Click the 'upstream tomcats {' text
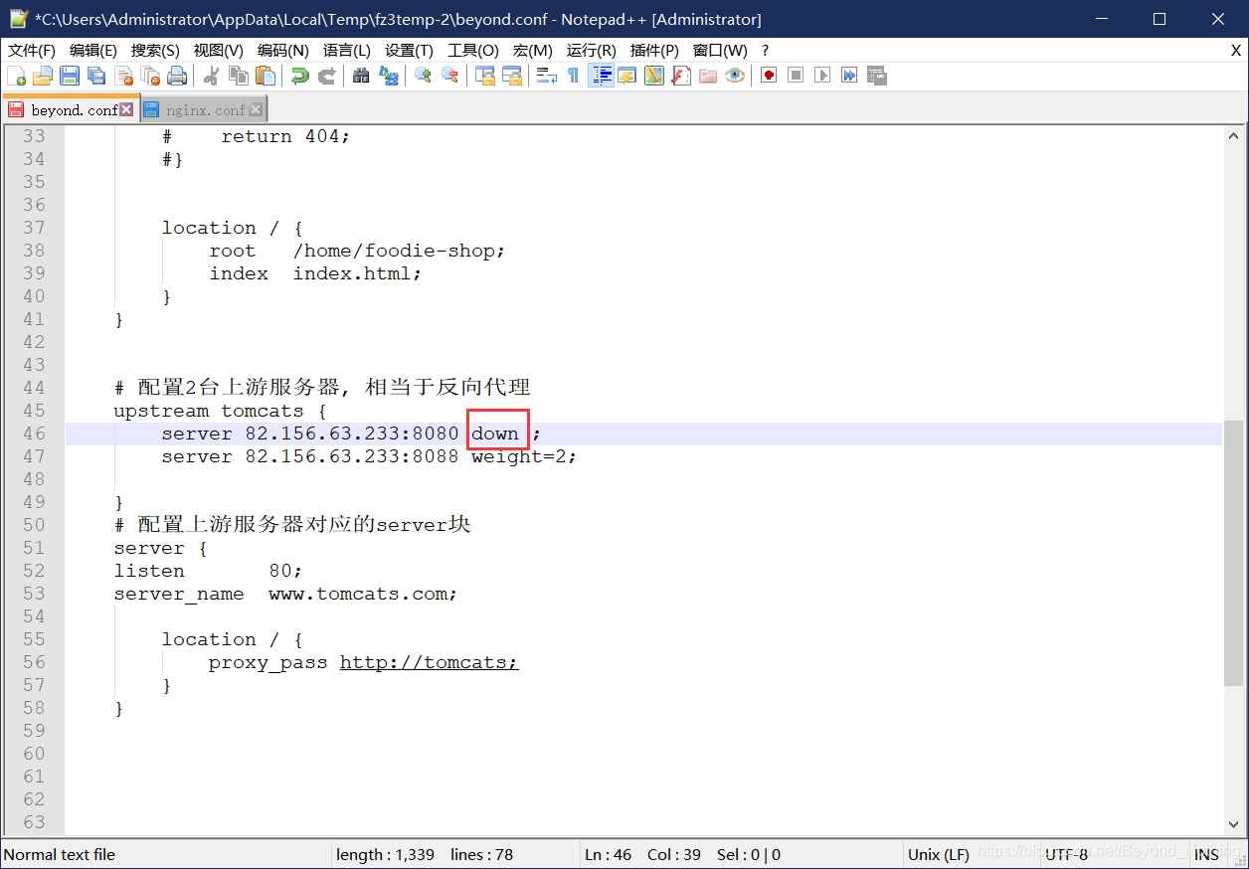 [220, 411]
